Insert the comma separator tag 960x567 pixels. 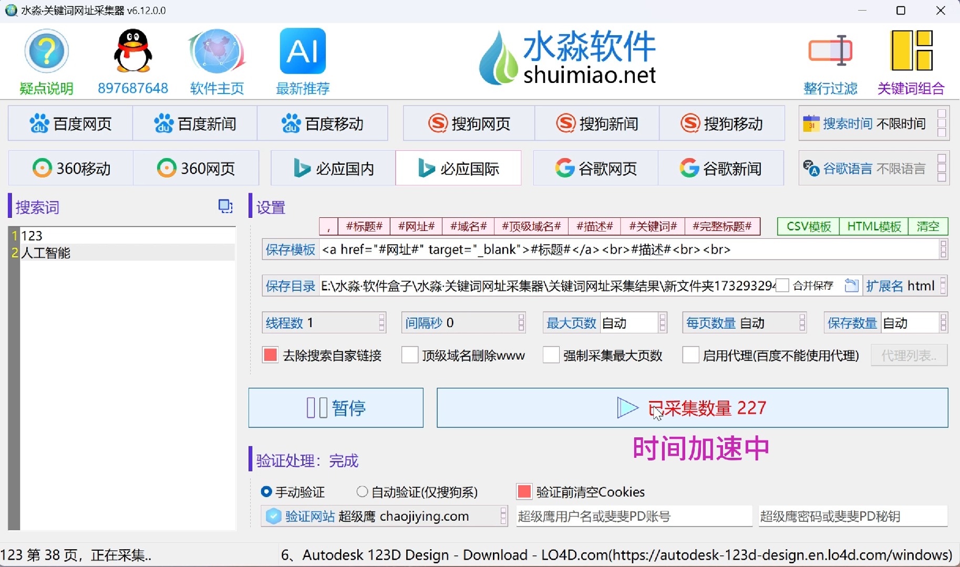(x=329, y=226)
